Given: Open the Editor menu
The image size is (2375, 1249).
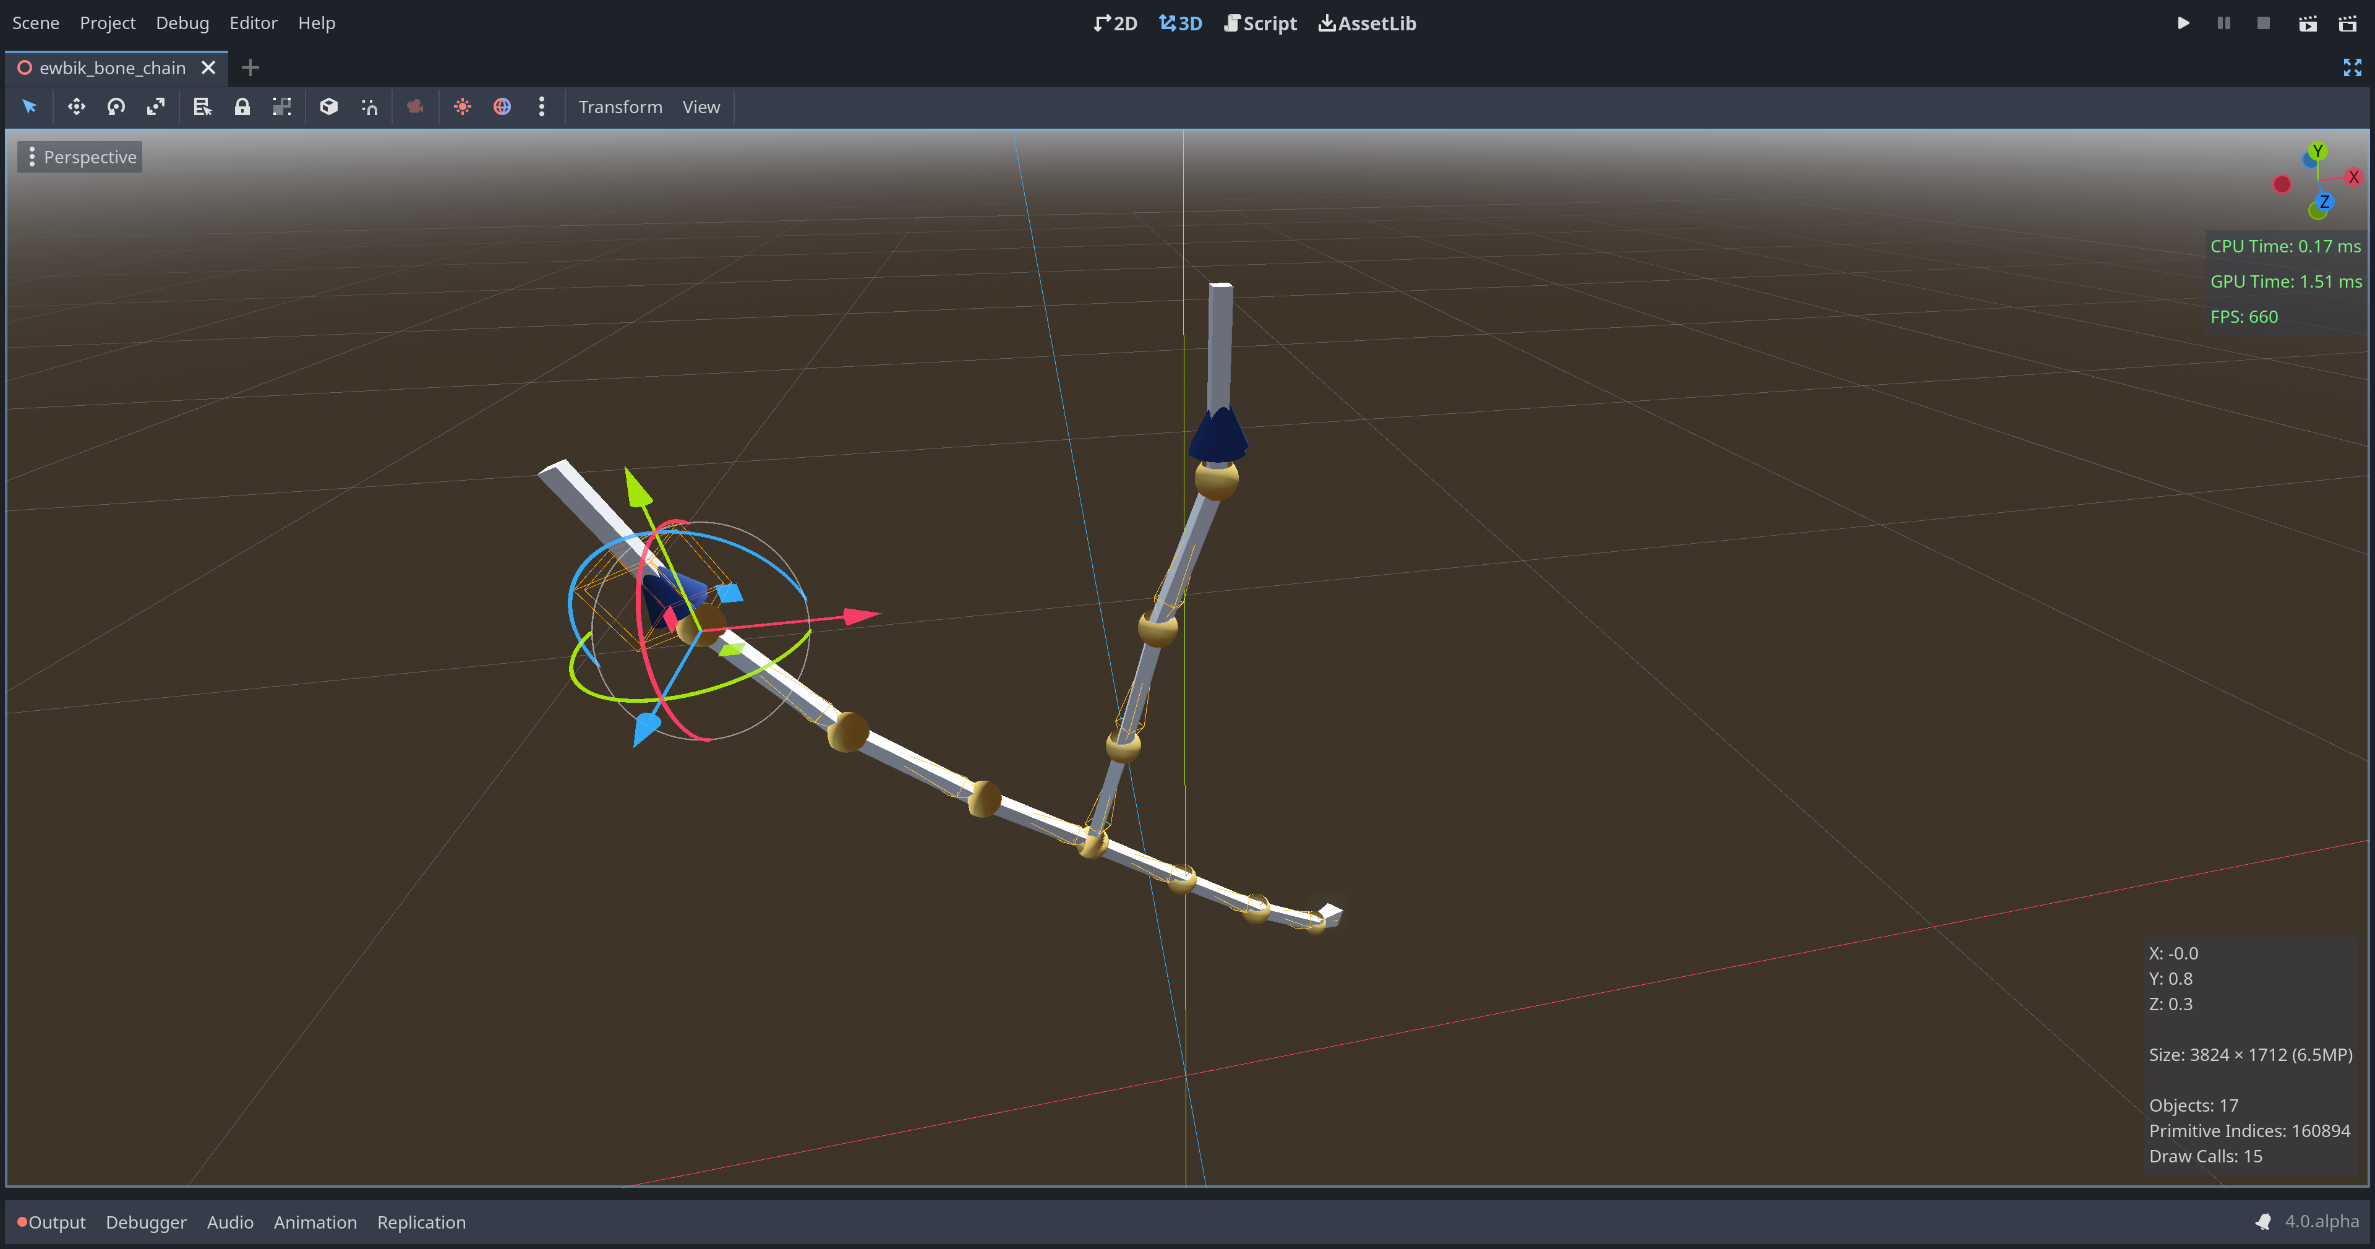Looking at the screenshot, I should tap(254, 23).
